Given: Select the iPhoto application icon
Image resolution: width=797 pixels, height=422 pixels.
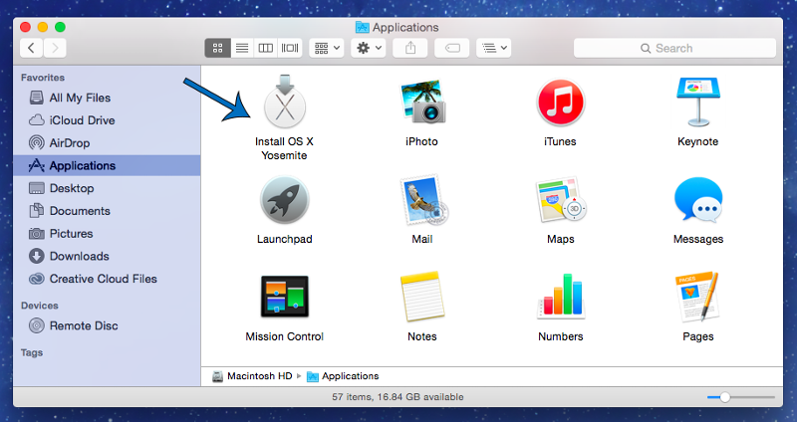Looking at the screenshot, I should tap(422, 102).
